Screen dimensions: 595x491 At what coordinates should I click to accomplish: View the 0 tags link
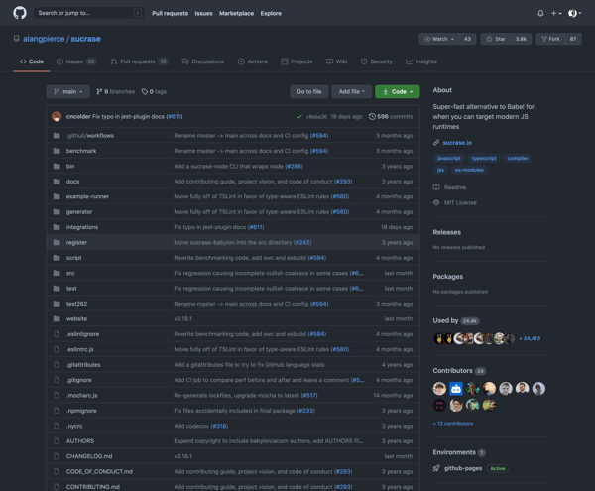point(154,92)
